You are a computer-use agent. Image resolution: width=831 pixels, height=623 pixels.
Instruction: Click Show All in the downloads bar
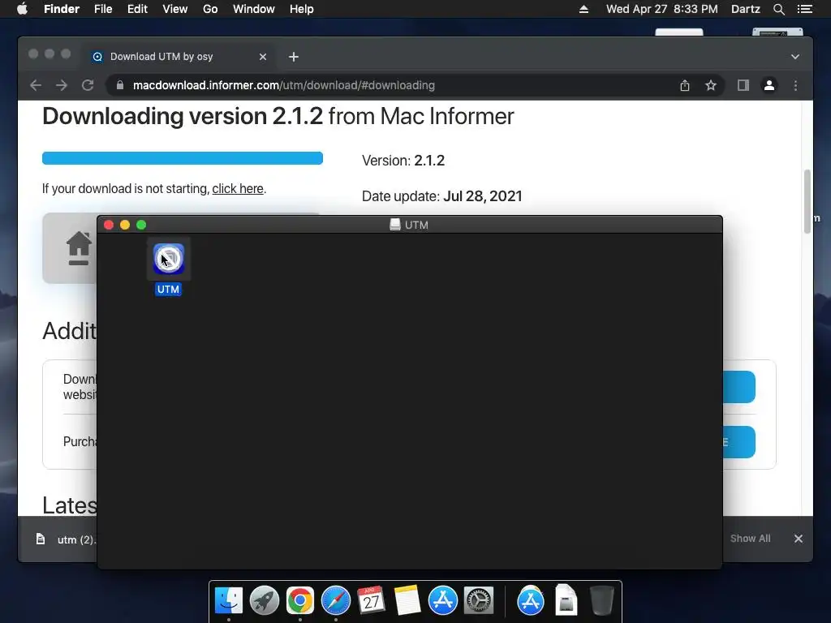[x=751, y=539]
